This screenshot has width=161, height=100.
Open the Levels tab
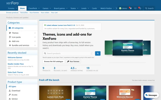click(x=84, y=8)
